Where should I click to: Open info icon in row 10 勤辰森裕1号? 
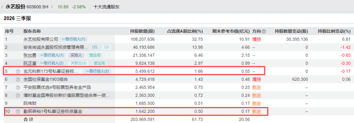point(18,112)
